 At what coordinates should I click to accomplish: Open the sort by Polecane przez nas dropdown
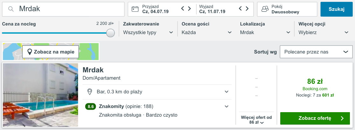pos(316,52)
